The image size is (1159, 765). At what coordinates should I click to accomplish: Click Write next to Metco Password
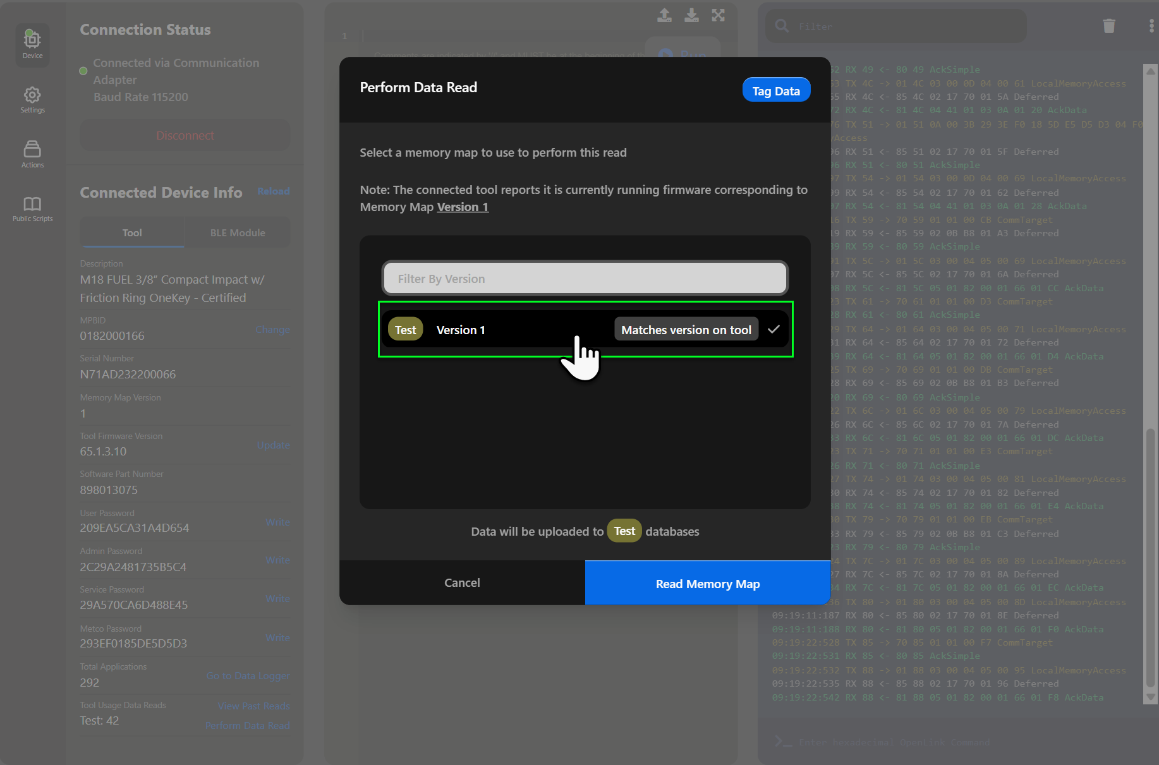[x=277, y=638]
